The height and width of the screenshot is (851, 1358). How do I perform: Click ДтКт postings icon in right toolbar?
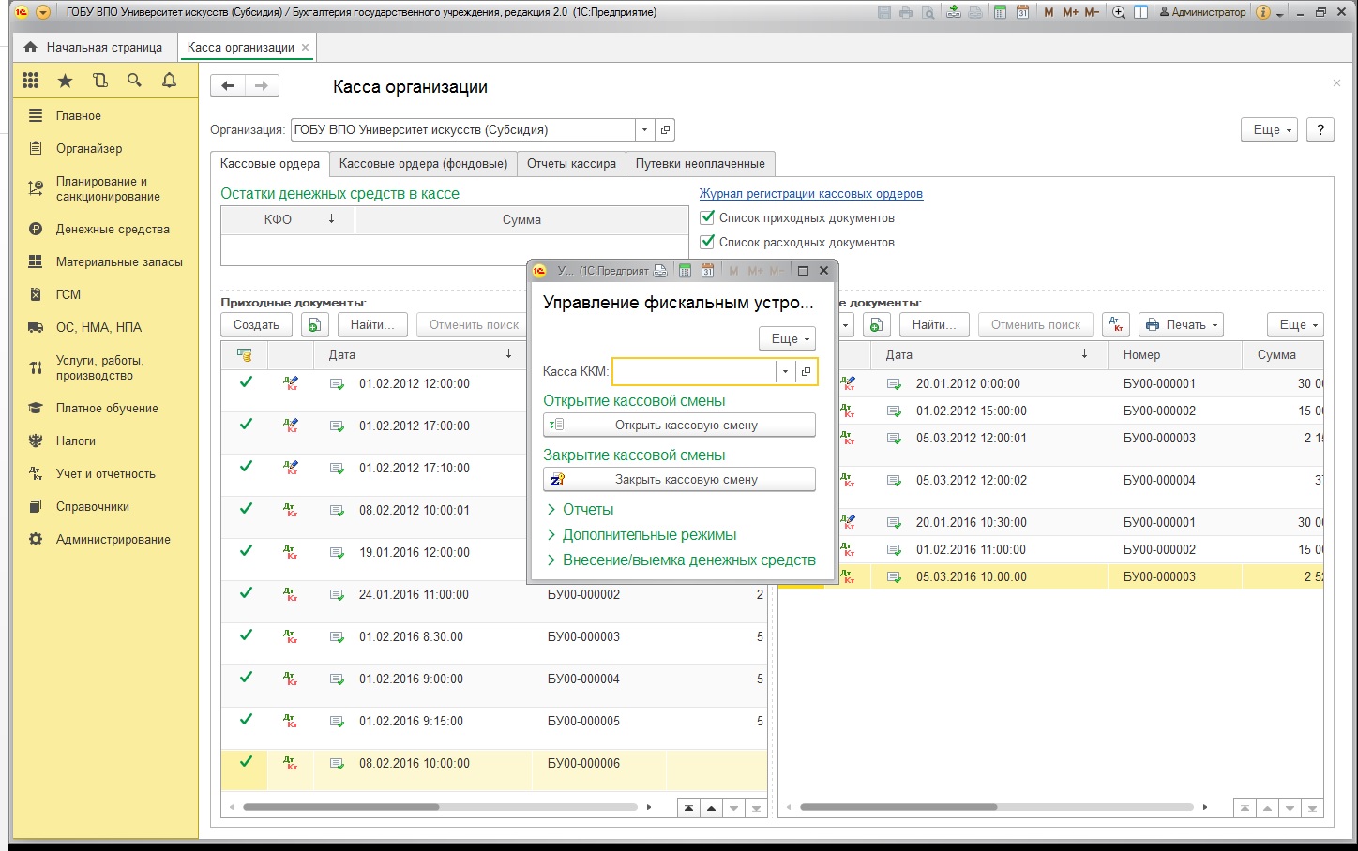coord(1116,324)
